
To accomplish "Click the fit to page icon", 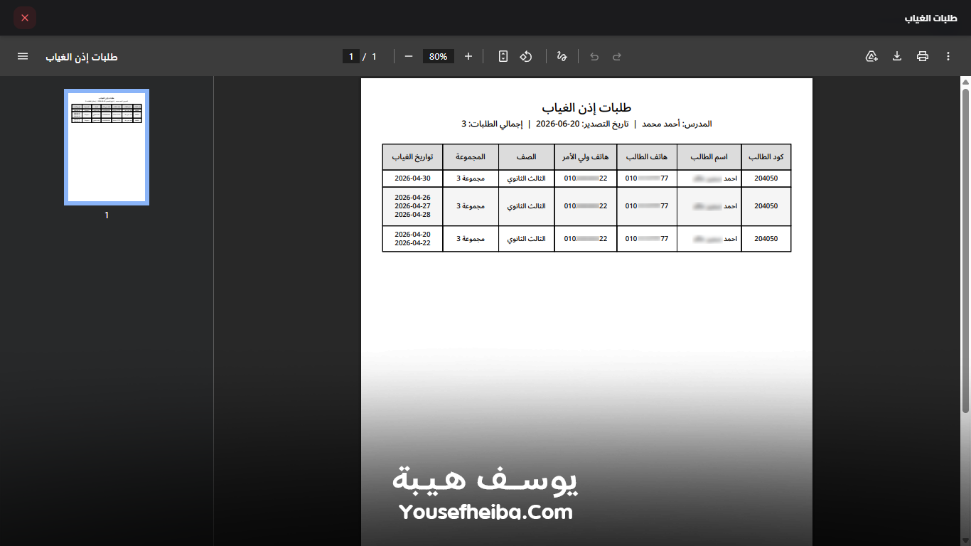I will point(503,56).
